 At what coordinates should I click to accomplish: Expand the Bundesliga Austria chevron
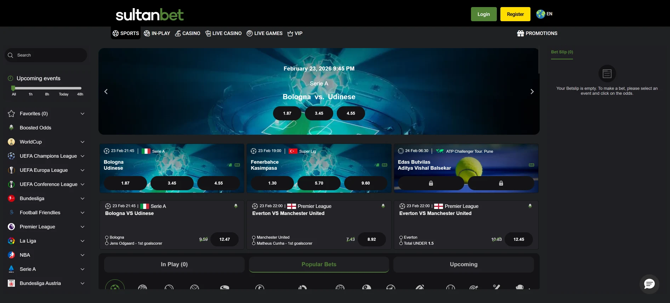[83, 283]
